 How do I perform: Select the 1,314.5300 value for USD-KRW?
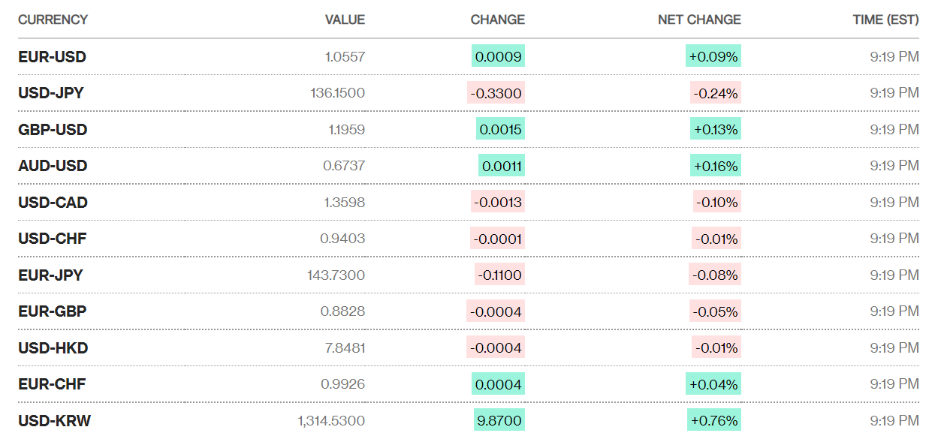331,421
